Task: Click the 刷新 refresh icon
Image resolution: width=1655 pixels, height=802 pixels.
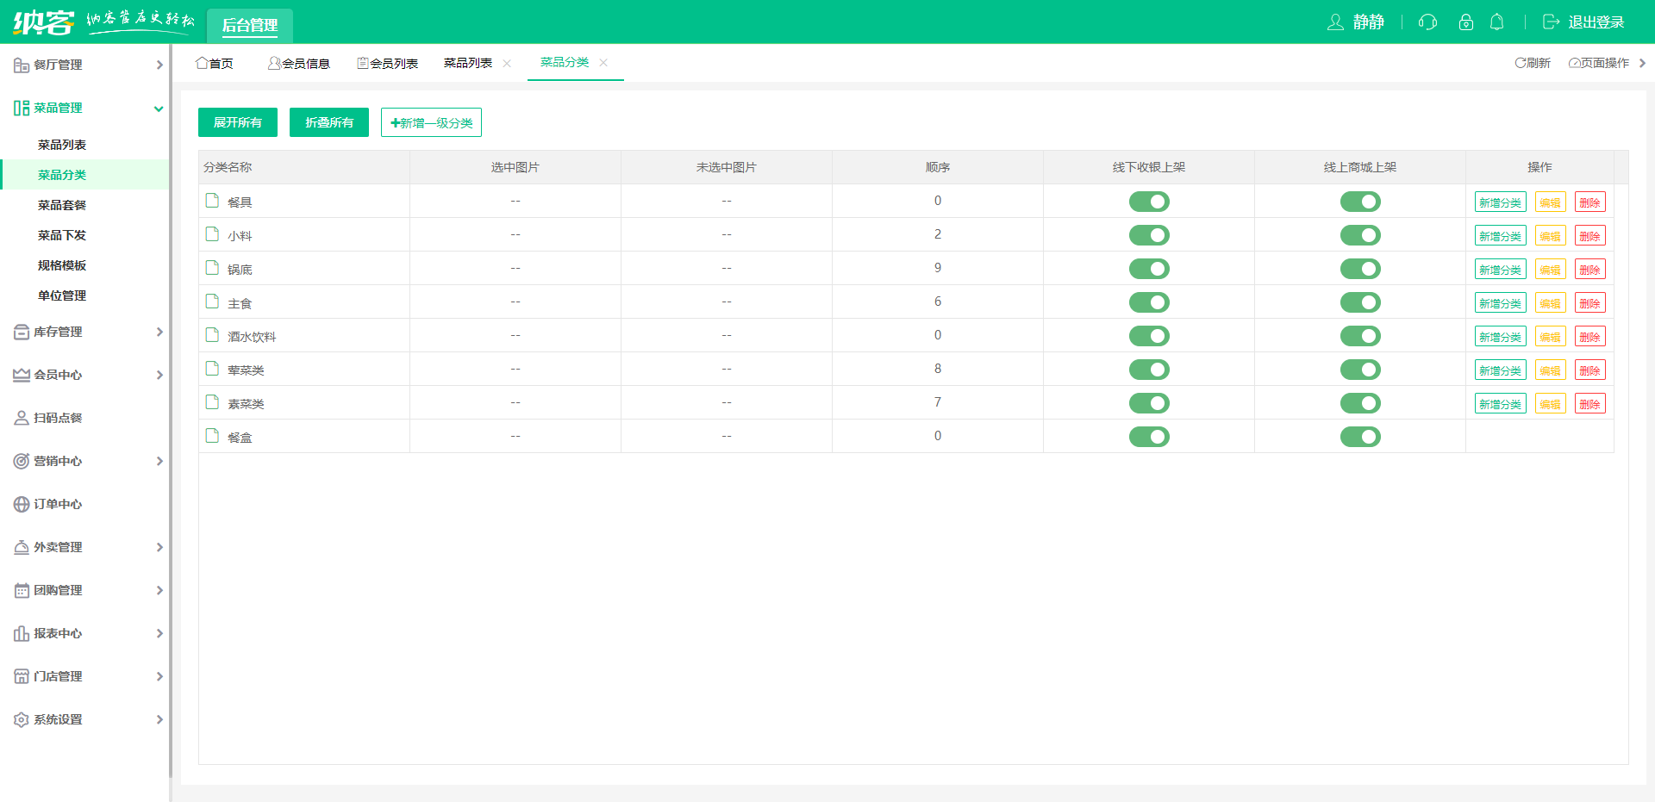Action: coord(1521,63)
